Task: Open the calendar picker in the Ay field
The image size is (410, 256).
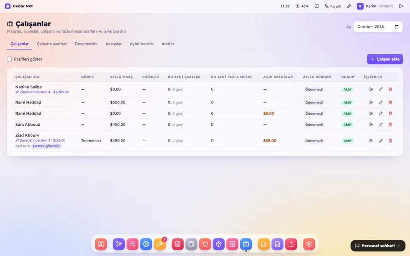Action: tap(396, 27)
